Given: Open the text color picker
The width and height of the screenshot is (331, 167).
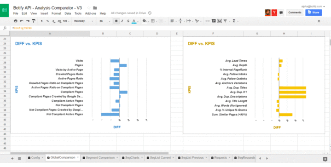Looking at the screenshot, I should [x=134, y=21].
